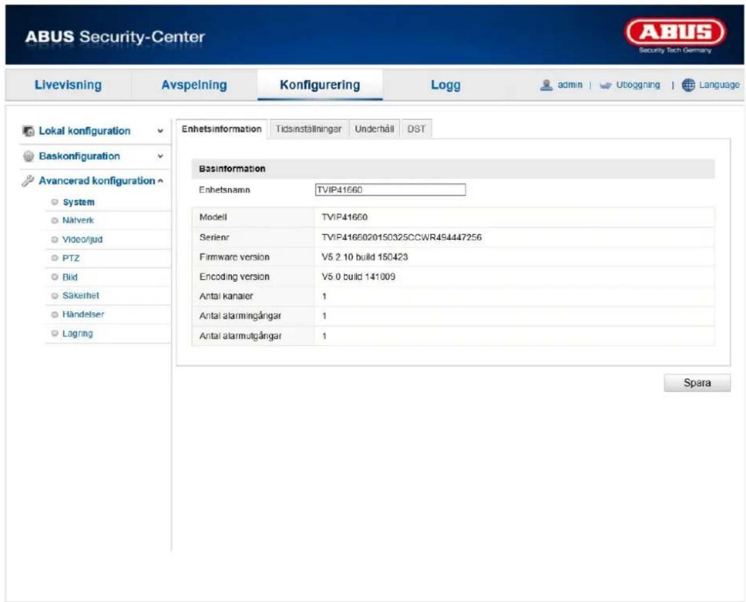Open Baskonfiguration section
The image size is (746, 602).
point(79,156)
